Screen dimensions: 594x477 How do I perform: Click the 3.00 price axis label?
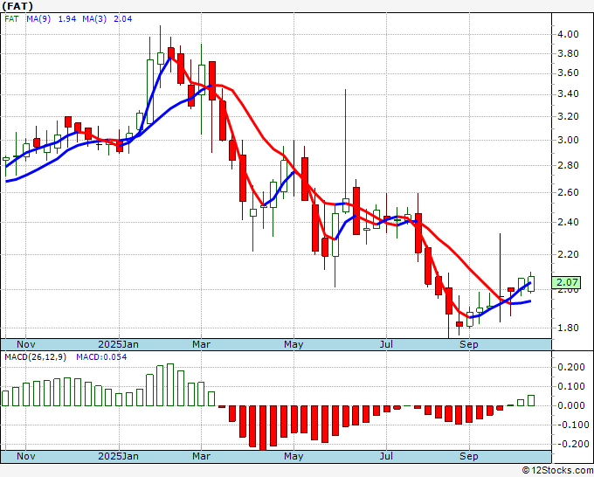569,140
